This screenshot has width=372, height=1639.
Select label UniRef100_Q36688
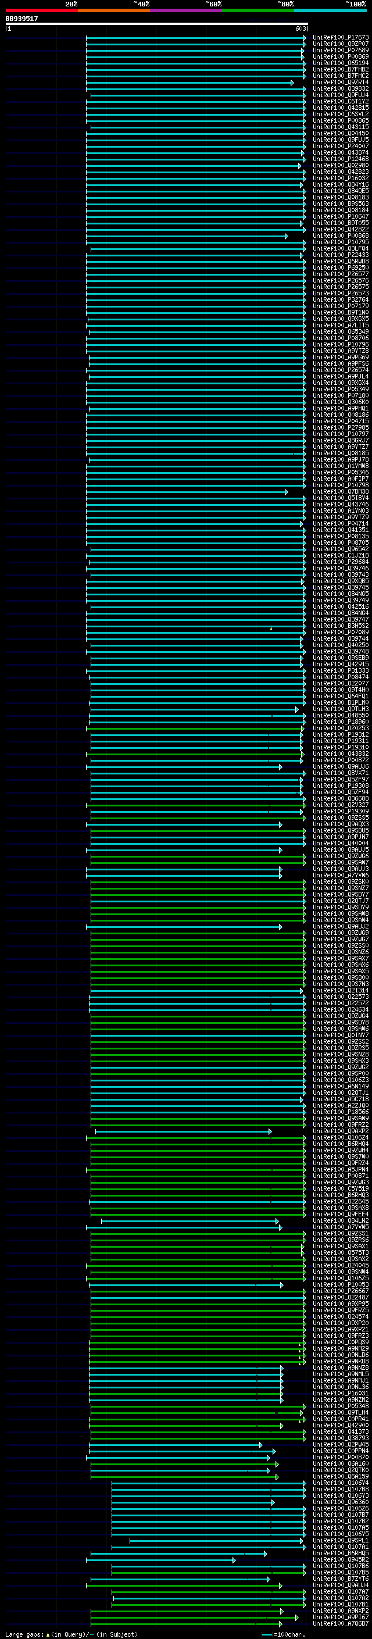[x=341, y=798]
